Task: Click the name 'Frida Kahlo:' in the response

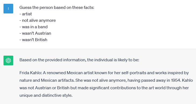Action: click(31, 73)
